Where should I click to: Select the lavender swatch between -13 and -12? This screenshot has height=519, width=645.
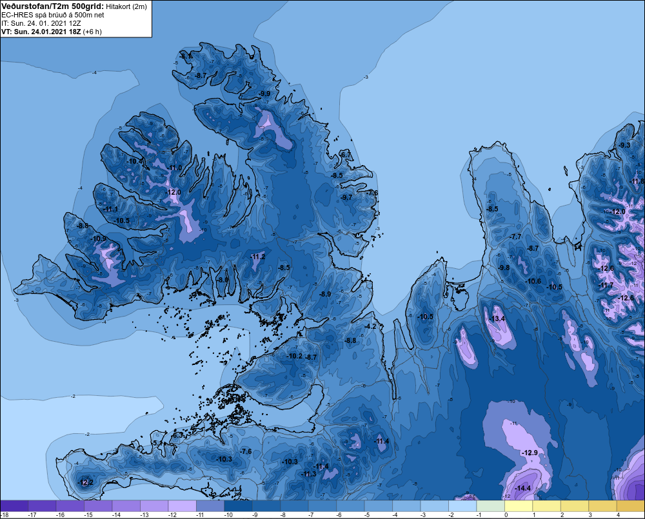point(154,506)
